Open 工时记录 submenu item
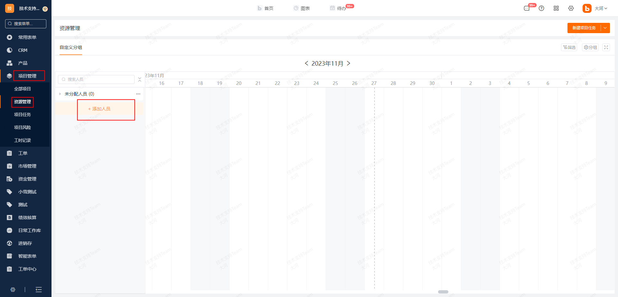Viewport: 618px width, 297px height. point(23,140)
